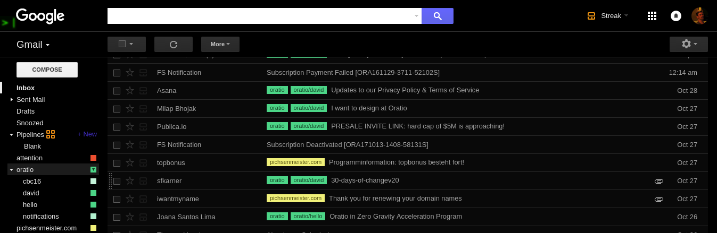Select the iwantmyname email checkbox
This screenshot has width=717, height=233.
pyautogui.click(x=117, y=199)
